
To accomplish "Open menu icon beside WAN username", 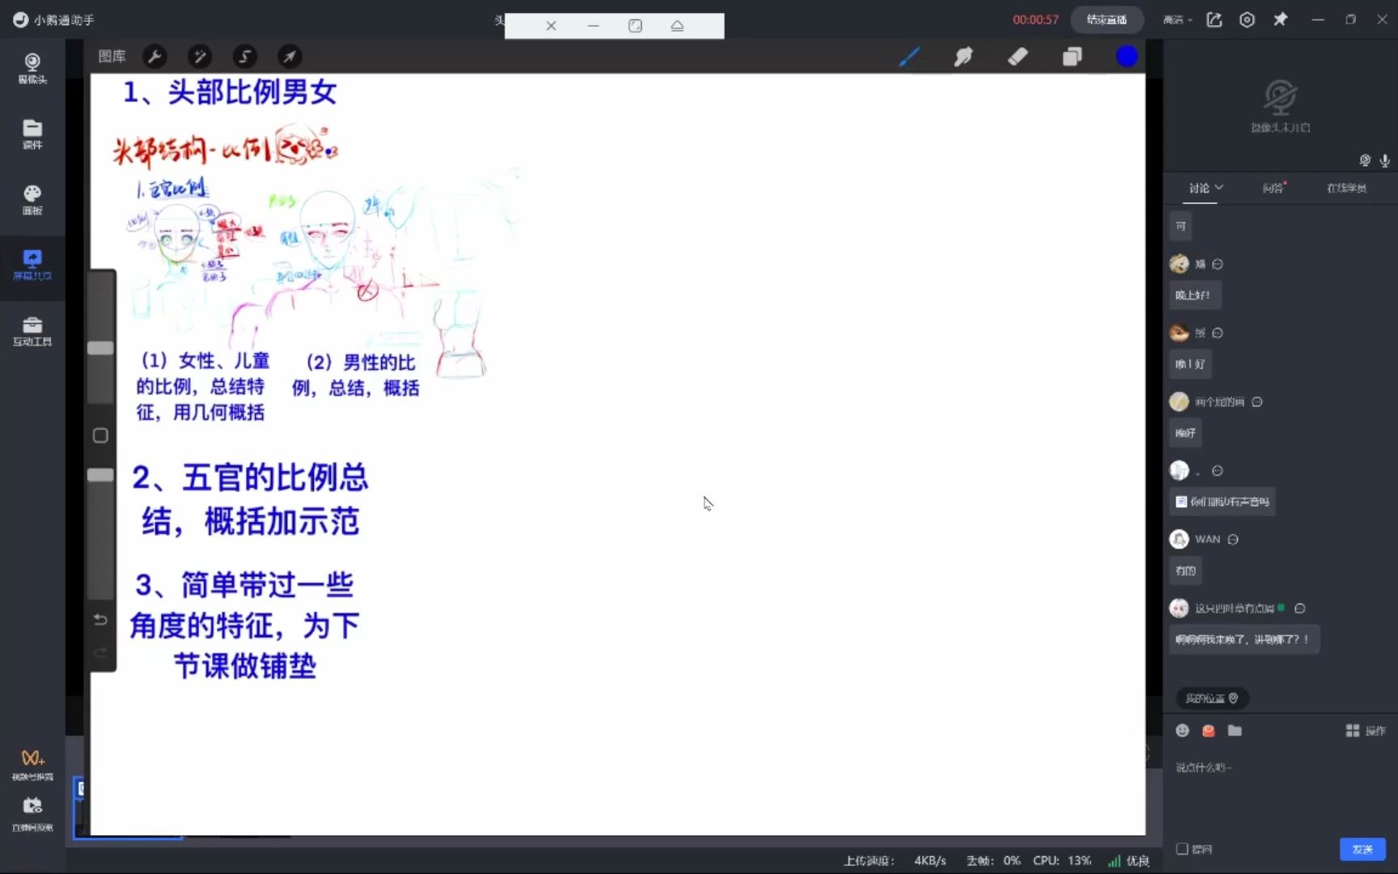I will point(1233,540).
